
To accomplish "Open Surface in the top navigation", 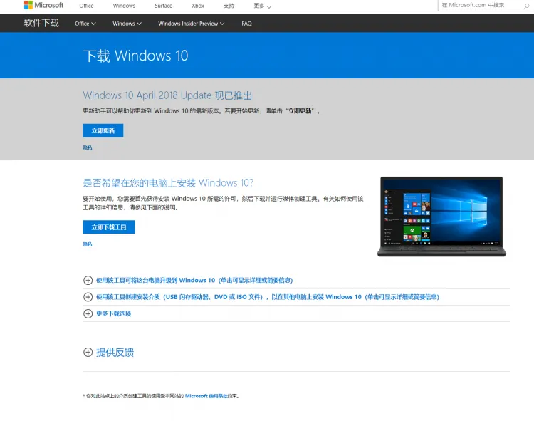I will tap(163, 6).
